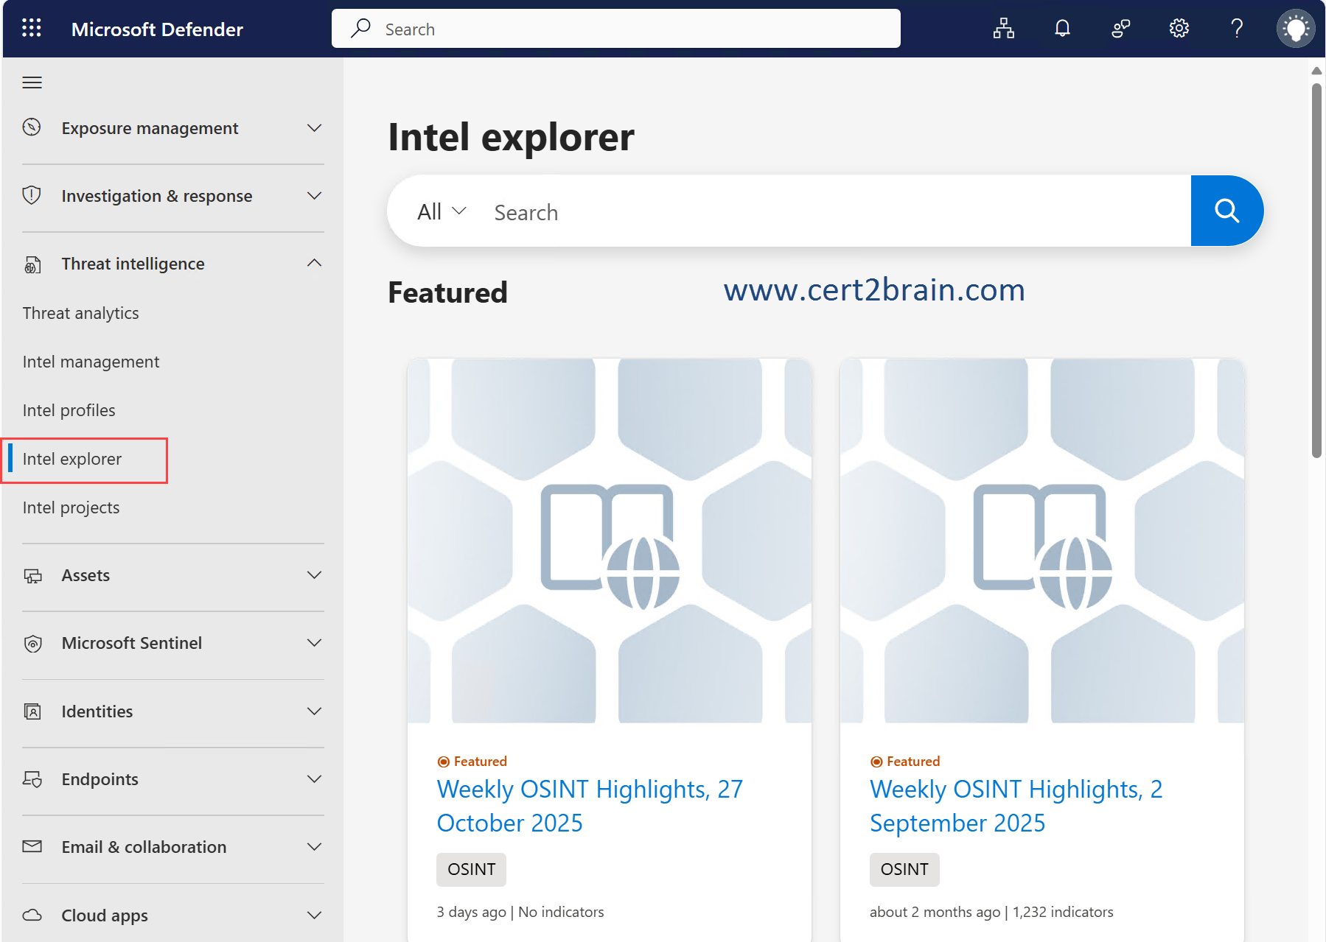Go to Intel profiles page
Viewport: 1326px width, 942px height.
69,410
